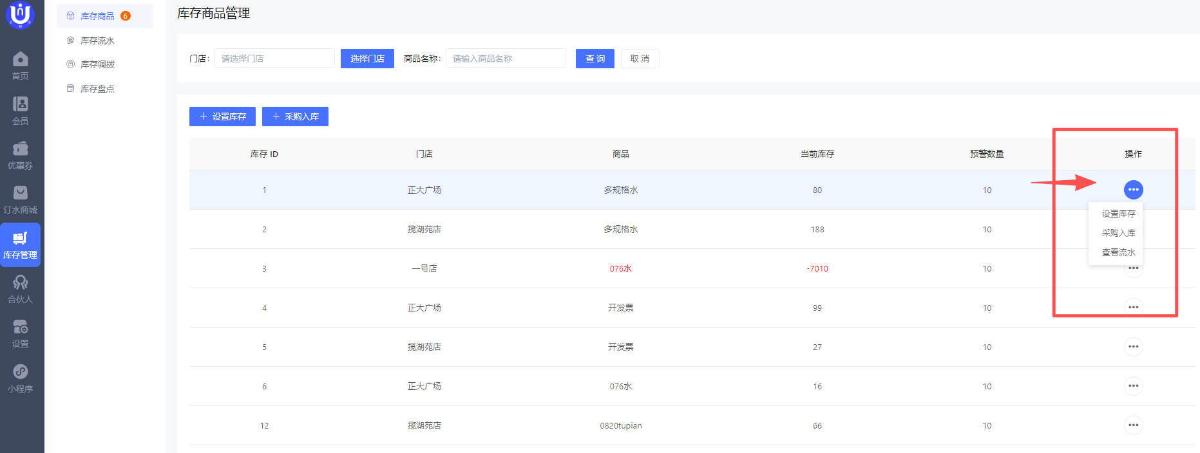Open the 订水商城 shop section
The width and height of the screenshot is (1200, 453).
pyautogui.click(x=20, y=199)
